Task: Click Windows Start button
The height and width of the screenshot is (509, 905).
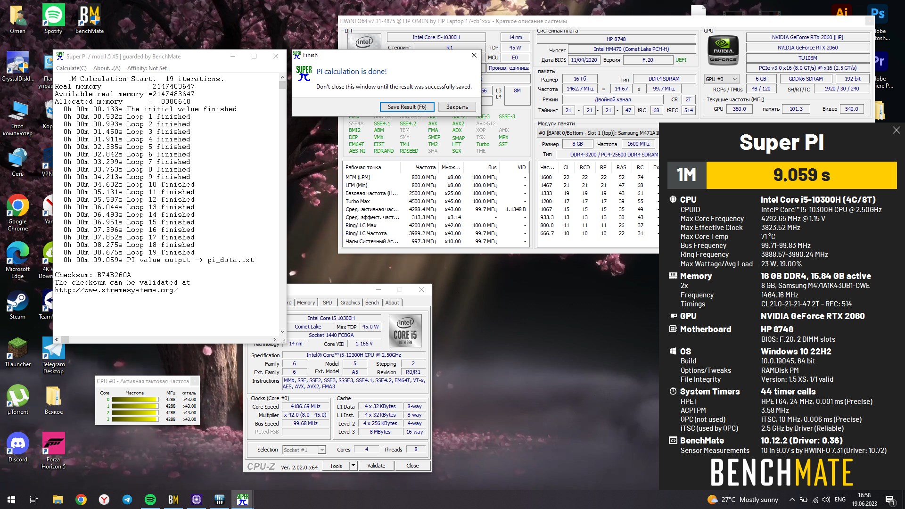Action: pyautogui.click(x=11, y=499)
